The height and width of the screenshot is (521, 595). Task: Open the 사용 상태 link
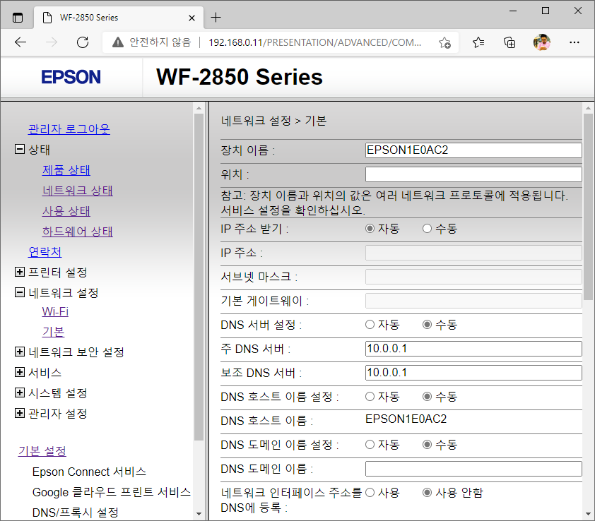(66, 211)
